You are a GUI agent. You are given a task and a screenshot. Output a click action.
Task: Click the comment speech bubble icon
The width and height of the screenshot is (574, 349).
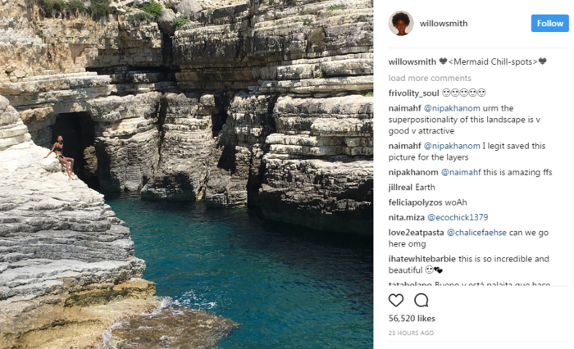pos(421,301)
